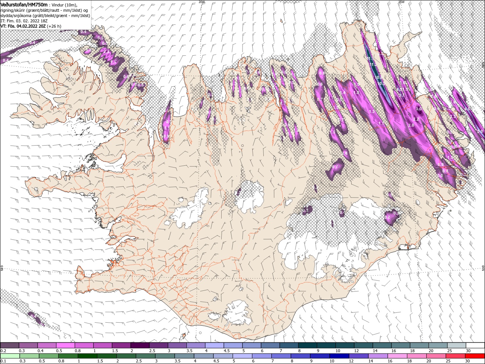
Task: Click the 'rigning/skúrir' rain legend description line
Action: (44, 10)
